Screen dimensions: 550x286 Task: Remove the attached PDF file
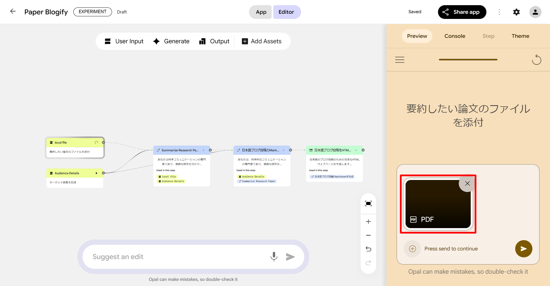click(467, 184)
